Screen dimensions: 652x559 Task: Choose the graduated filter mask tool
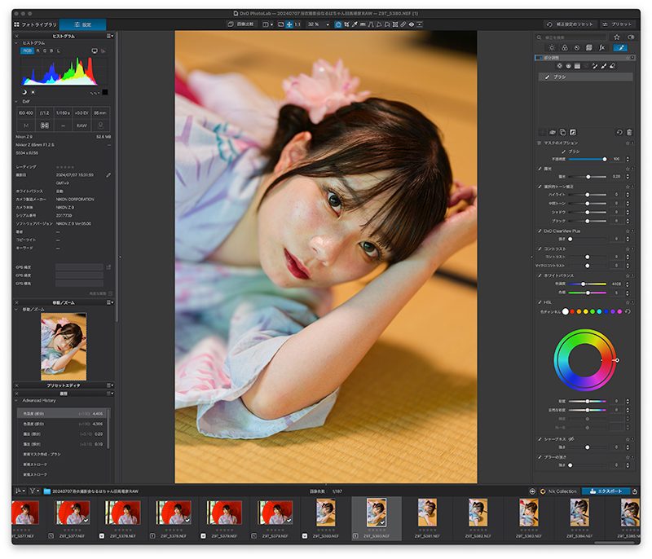[577, 66]
